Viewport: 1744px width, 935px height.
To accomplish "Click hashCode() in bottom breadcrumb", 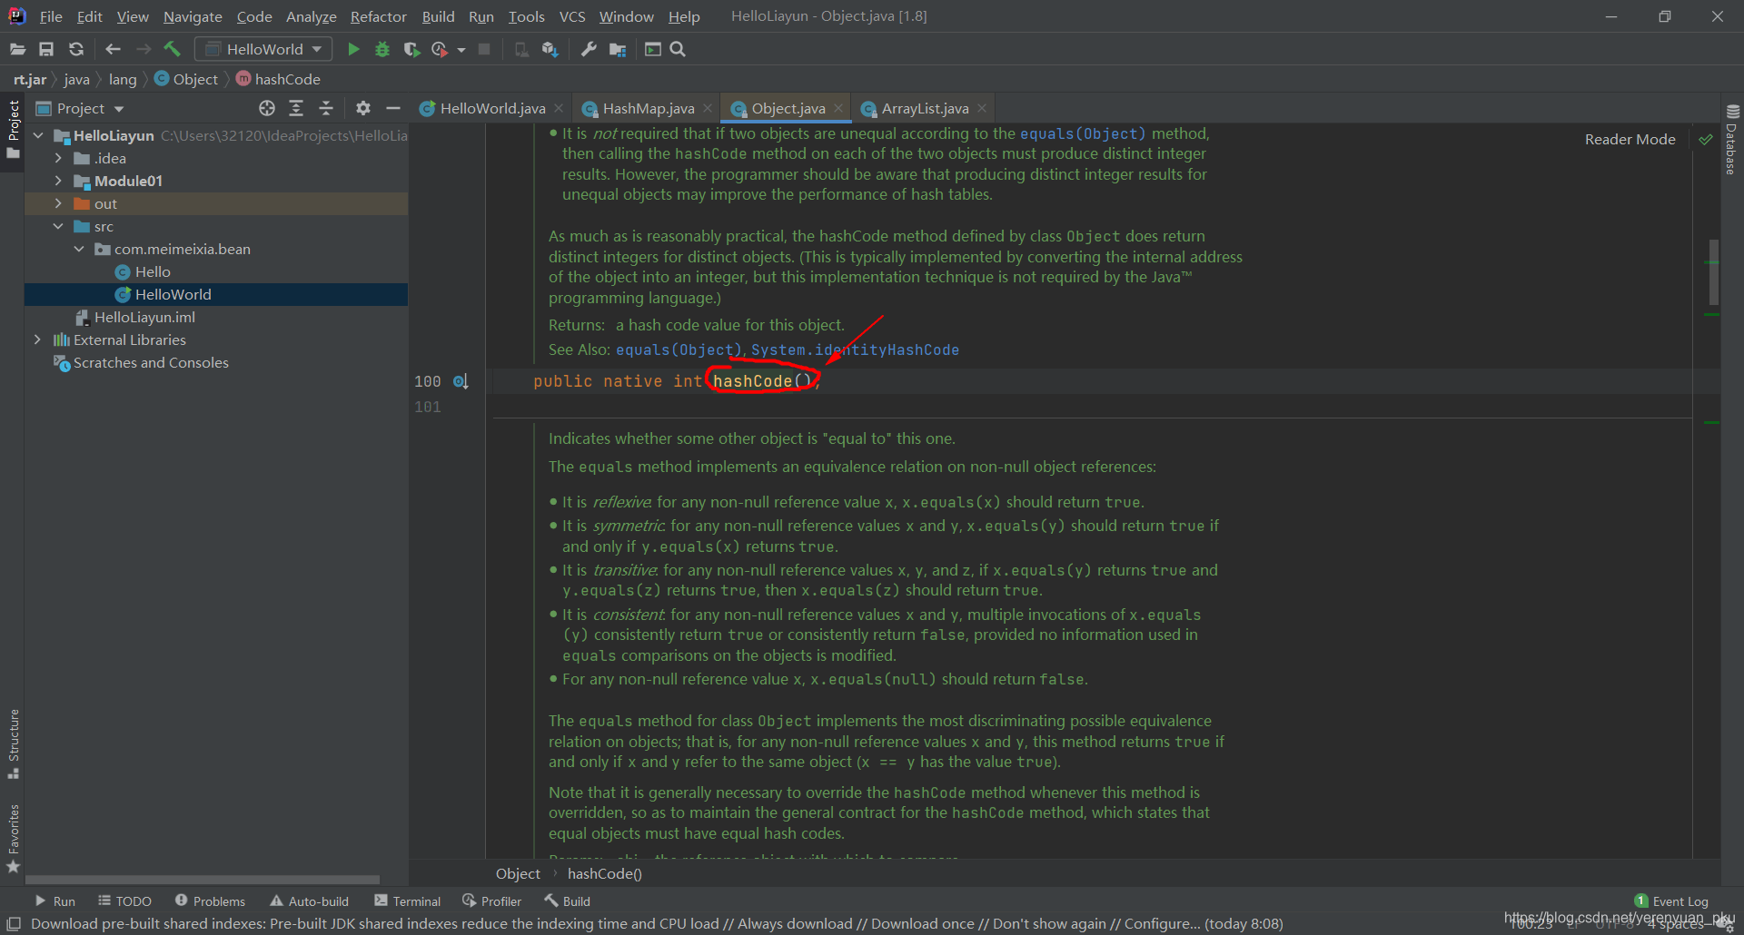I will click(604, 873).
